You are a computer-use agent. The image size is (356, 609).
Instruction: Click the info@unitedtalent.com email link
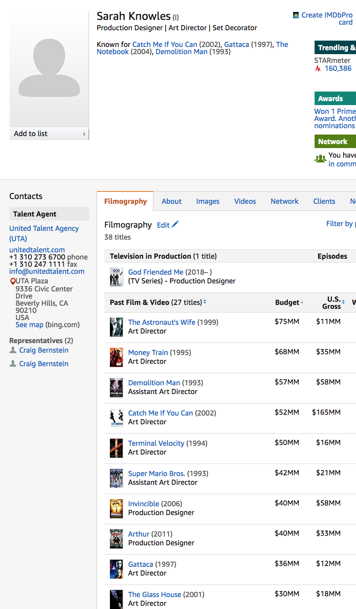coord(47,271)
